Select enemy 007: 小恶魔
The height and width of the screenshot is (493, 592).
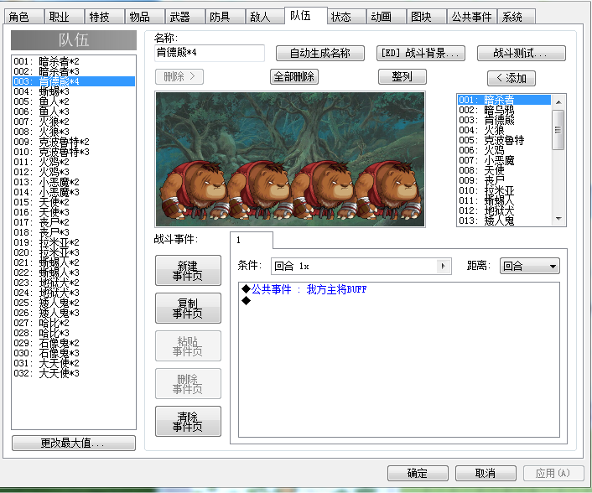pos(504,160)
